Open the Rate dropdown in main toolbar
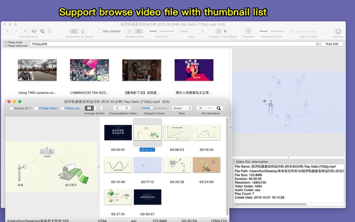This screenshot has width=355, height=222. coord(192,31)
